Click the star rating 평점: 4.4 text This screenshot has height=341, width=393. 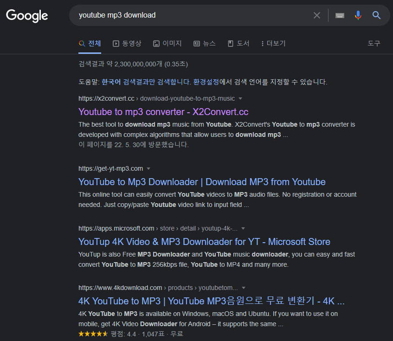pos(123,334)
